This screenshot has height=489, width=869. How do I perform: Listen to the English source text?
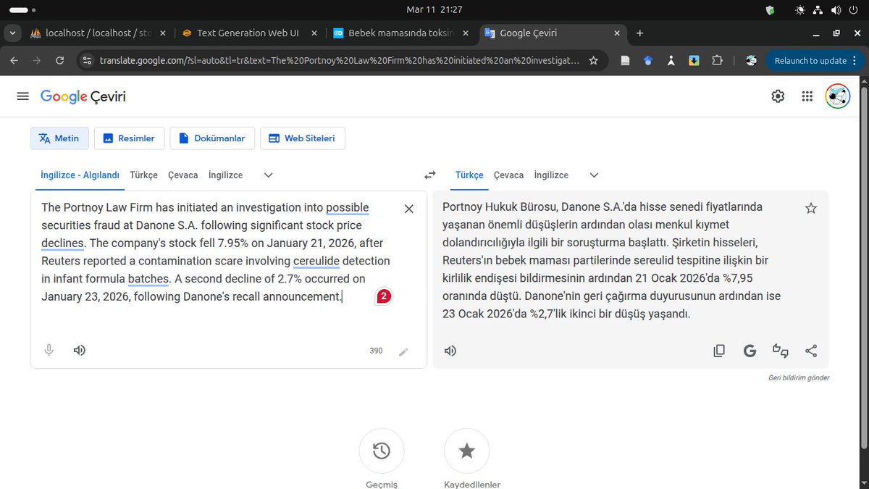[80, 351]
